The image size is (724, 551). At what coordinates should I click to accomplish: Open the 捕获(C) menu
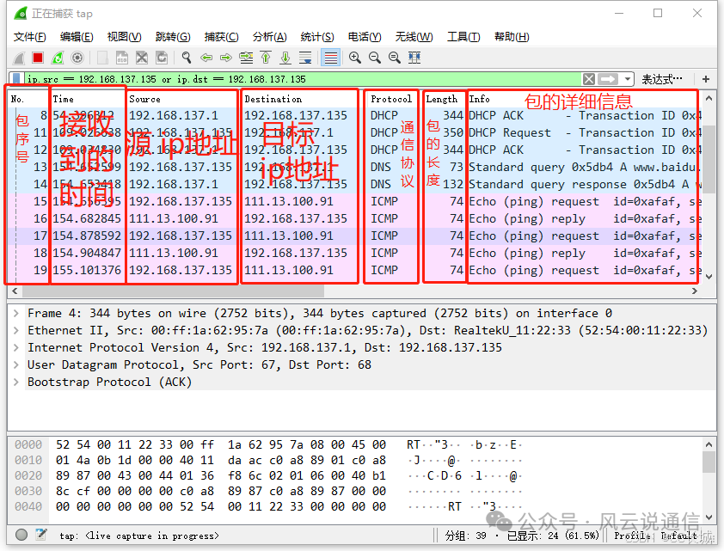221,37
